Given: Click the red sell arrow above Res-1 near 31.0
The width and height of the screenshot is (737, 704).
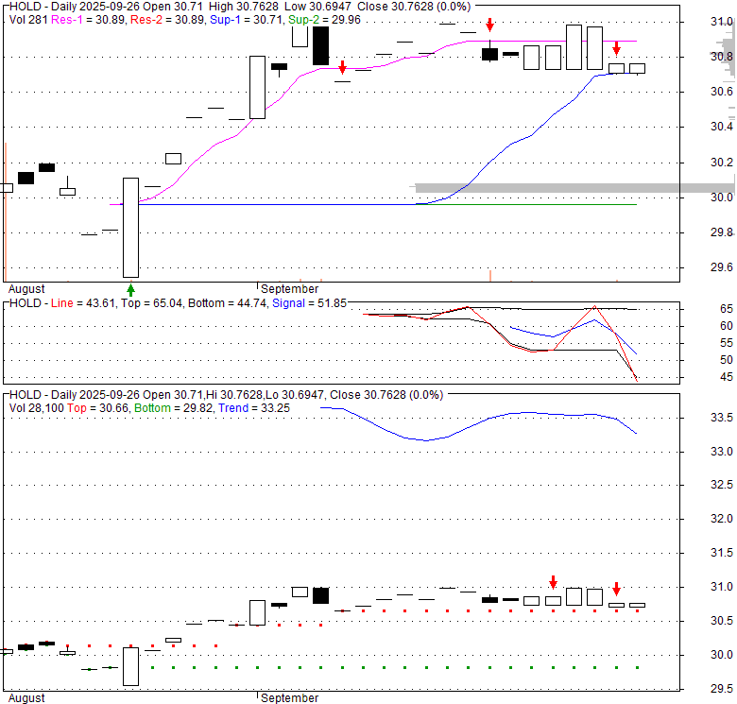Looking at the screenshot, I should pyautogui.click(x=489, y=25).
